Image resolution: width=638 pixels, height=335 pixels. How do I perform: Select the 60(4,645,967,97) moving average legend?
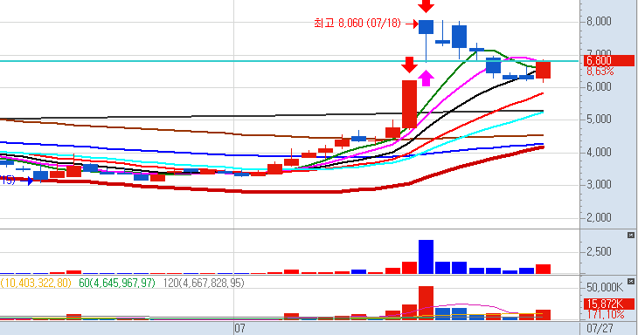pyautogui.click(x=117, y=283)
